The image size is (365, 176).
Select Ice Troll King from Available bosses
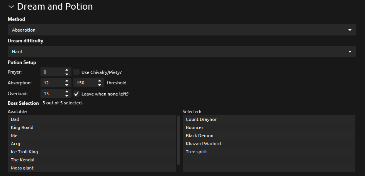(x=24, y=152)
